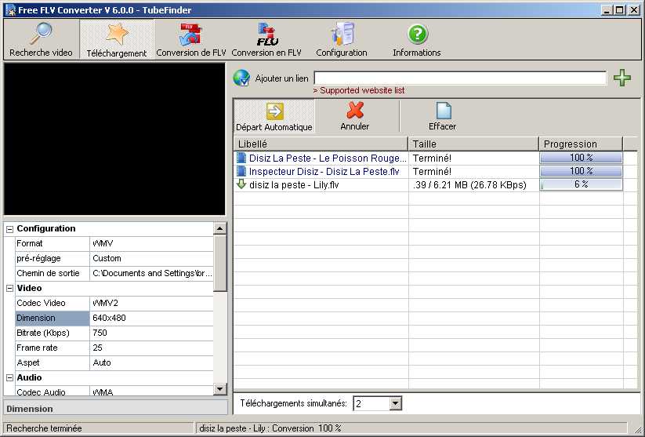Minimize the Free FLV Converter window

[x=606, y=10]
